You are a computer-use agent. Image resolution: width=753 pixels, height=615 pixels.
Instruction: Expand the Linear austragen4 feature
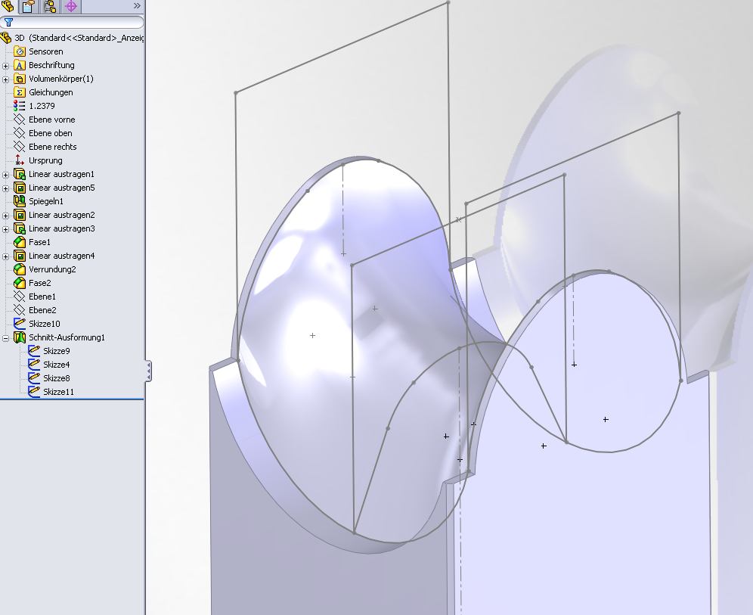pyautogui.click(x=6, y=256)
